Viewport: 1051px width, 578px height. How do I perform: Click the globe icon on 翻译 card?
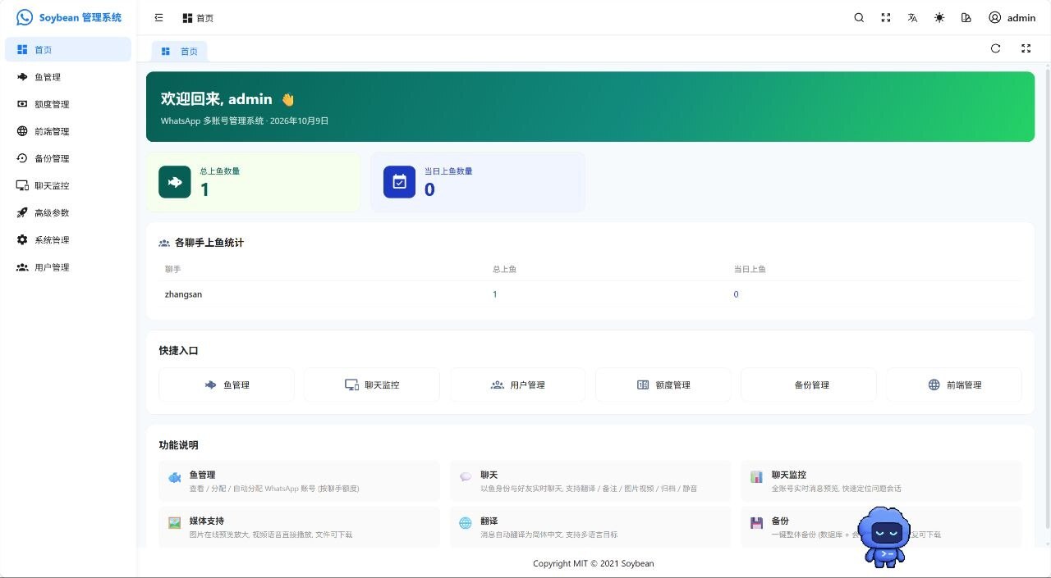pyautogui.click(x=466, y=522)
